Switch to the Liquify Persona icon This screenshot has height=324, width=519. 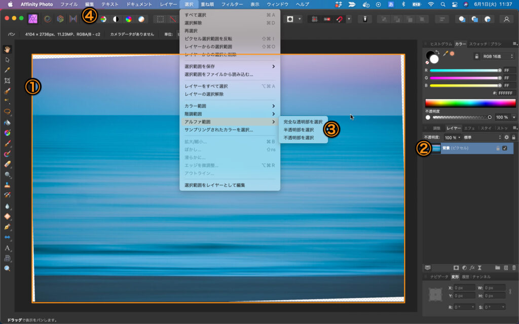[x=47, y=19]
